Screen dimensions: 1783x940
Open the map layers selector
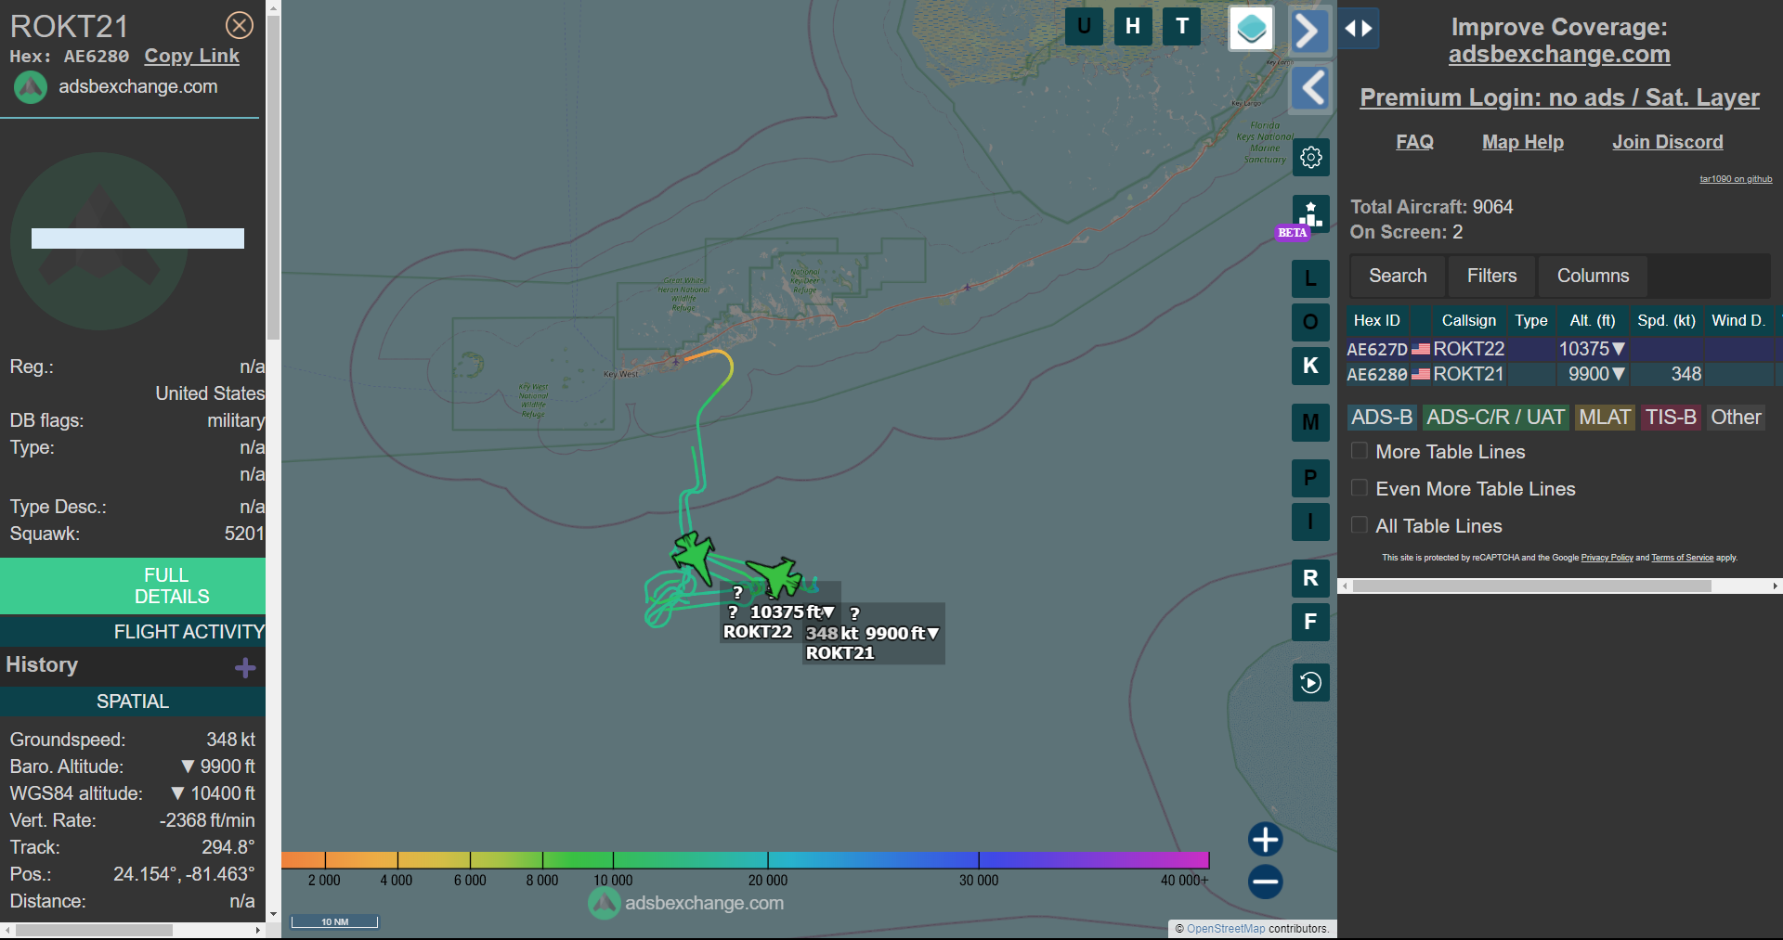tap(1251, 28)
